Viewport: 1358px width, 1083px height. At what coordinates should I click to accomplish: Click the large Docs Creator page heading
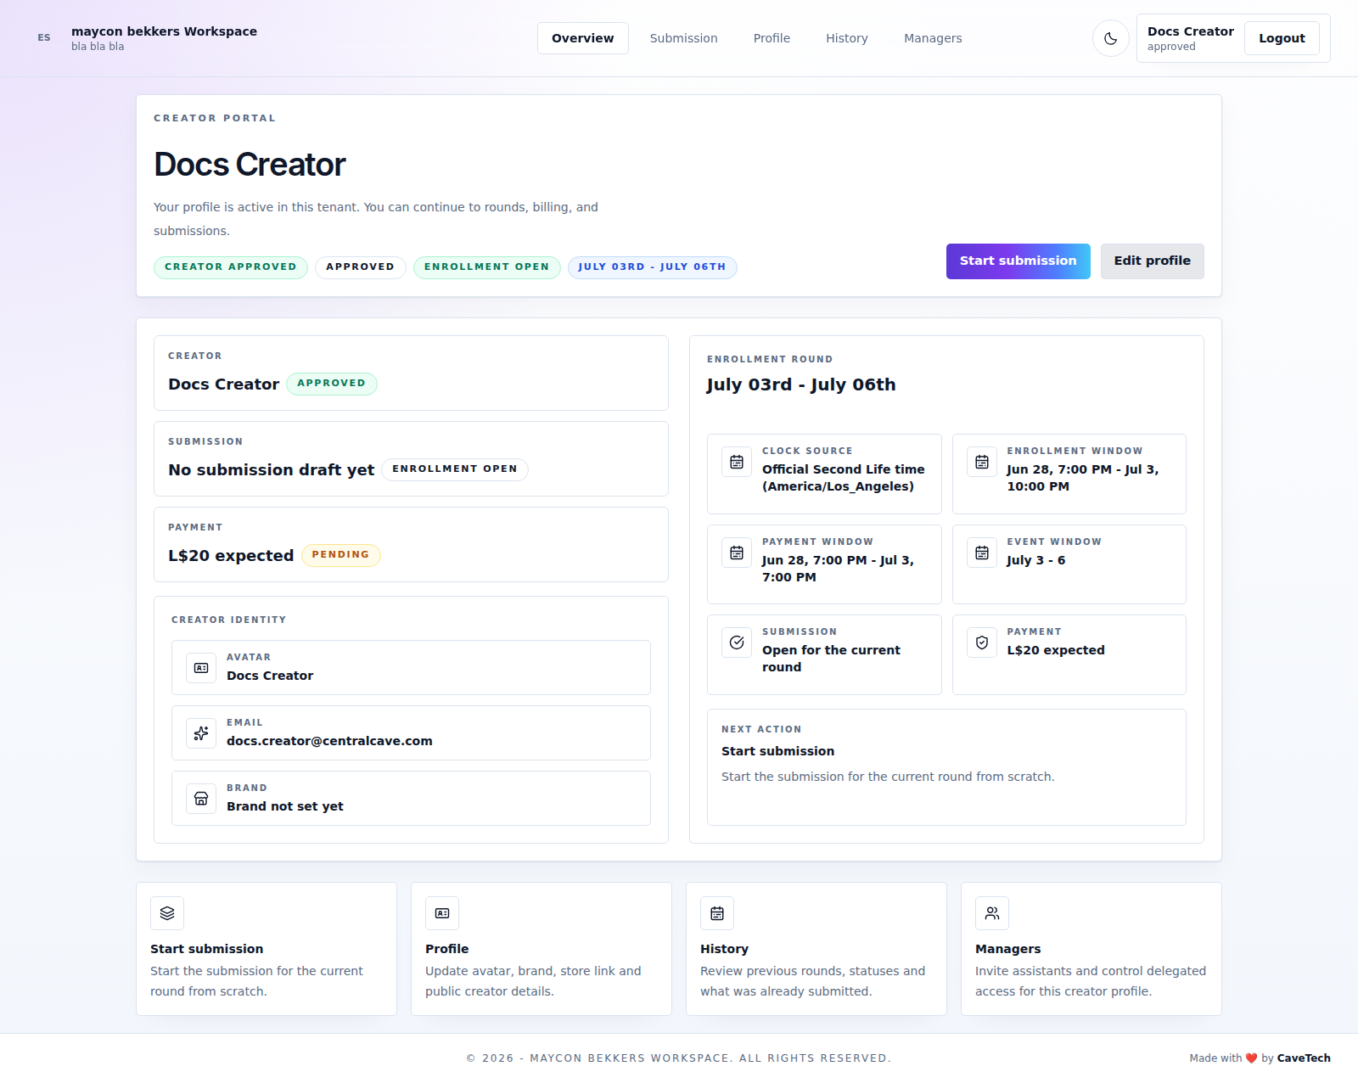[250, 165]
